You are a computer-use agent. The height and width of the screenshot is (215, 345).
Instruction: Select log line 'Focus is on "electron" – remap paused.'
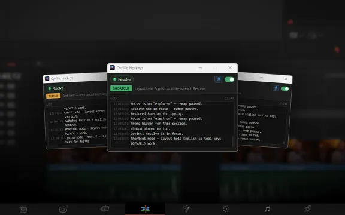pyautogui.click(x=166, y=119)
